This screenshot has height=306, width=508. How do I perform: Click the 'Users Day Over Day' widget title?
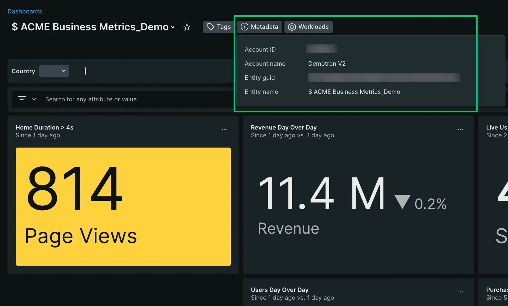pyautogui.click(x=279, y=290)
